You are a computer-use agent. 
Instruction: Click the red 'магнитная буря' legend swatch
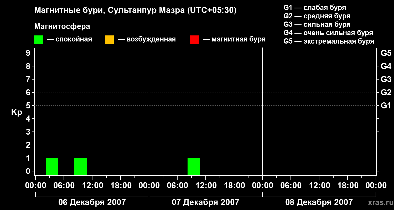point(194,40)
